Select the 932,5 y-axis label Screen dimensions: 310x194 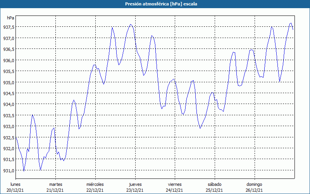click(9, 137)
